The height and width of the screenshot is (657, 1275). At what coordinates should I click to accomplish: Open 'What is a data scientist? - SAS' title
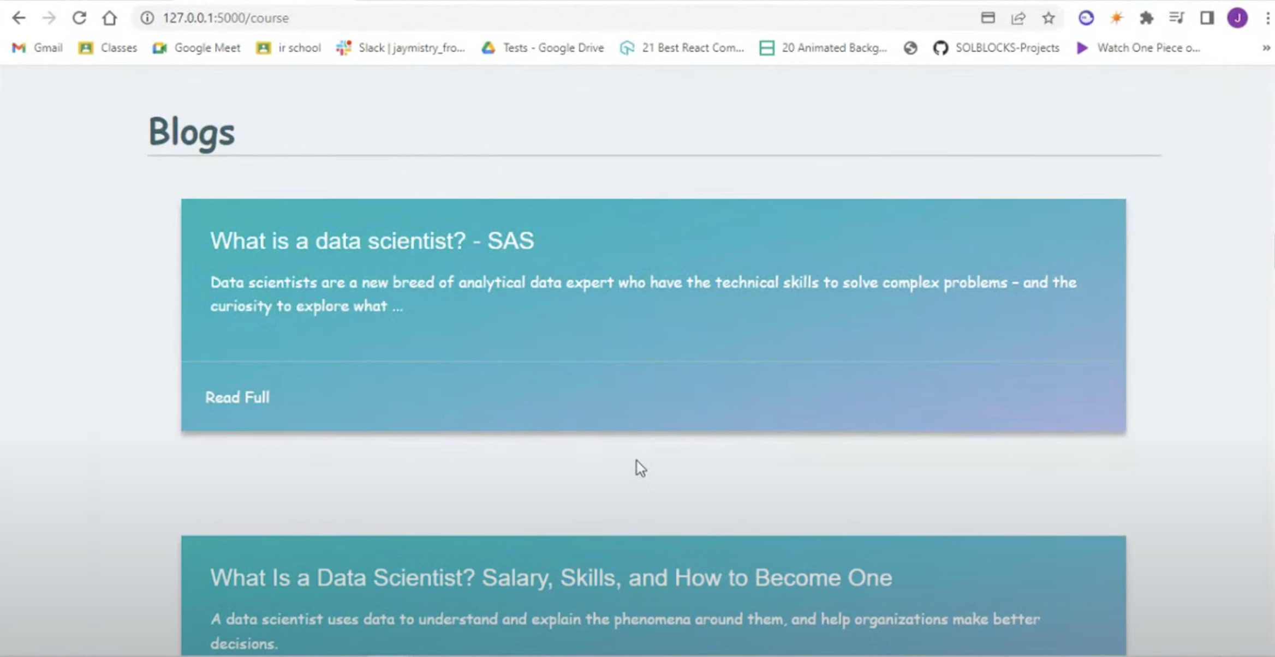[372, 241]
